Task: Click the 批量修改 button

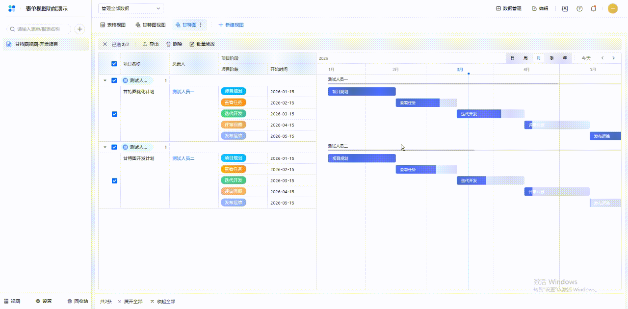Action: tap(202, 44)
